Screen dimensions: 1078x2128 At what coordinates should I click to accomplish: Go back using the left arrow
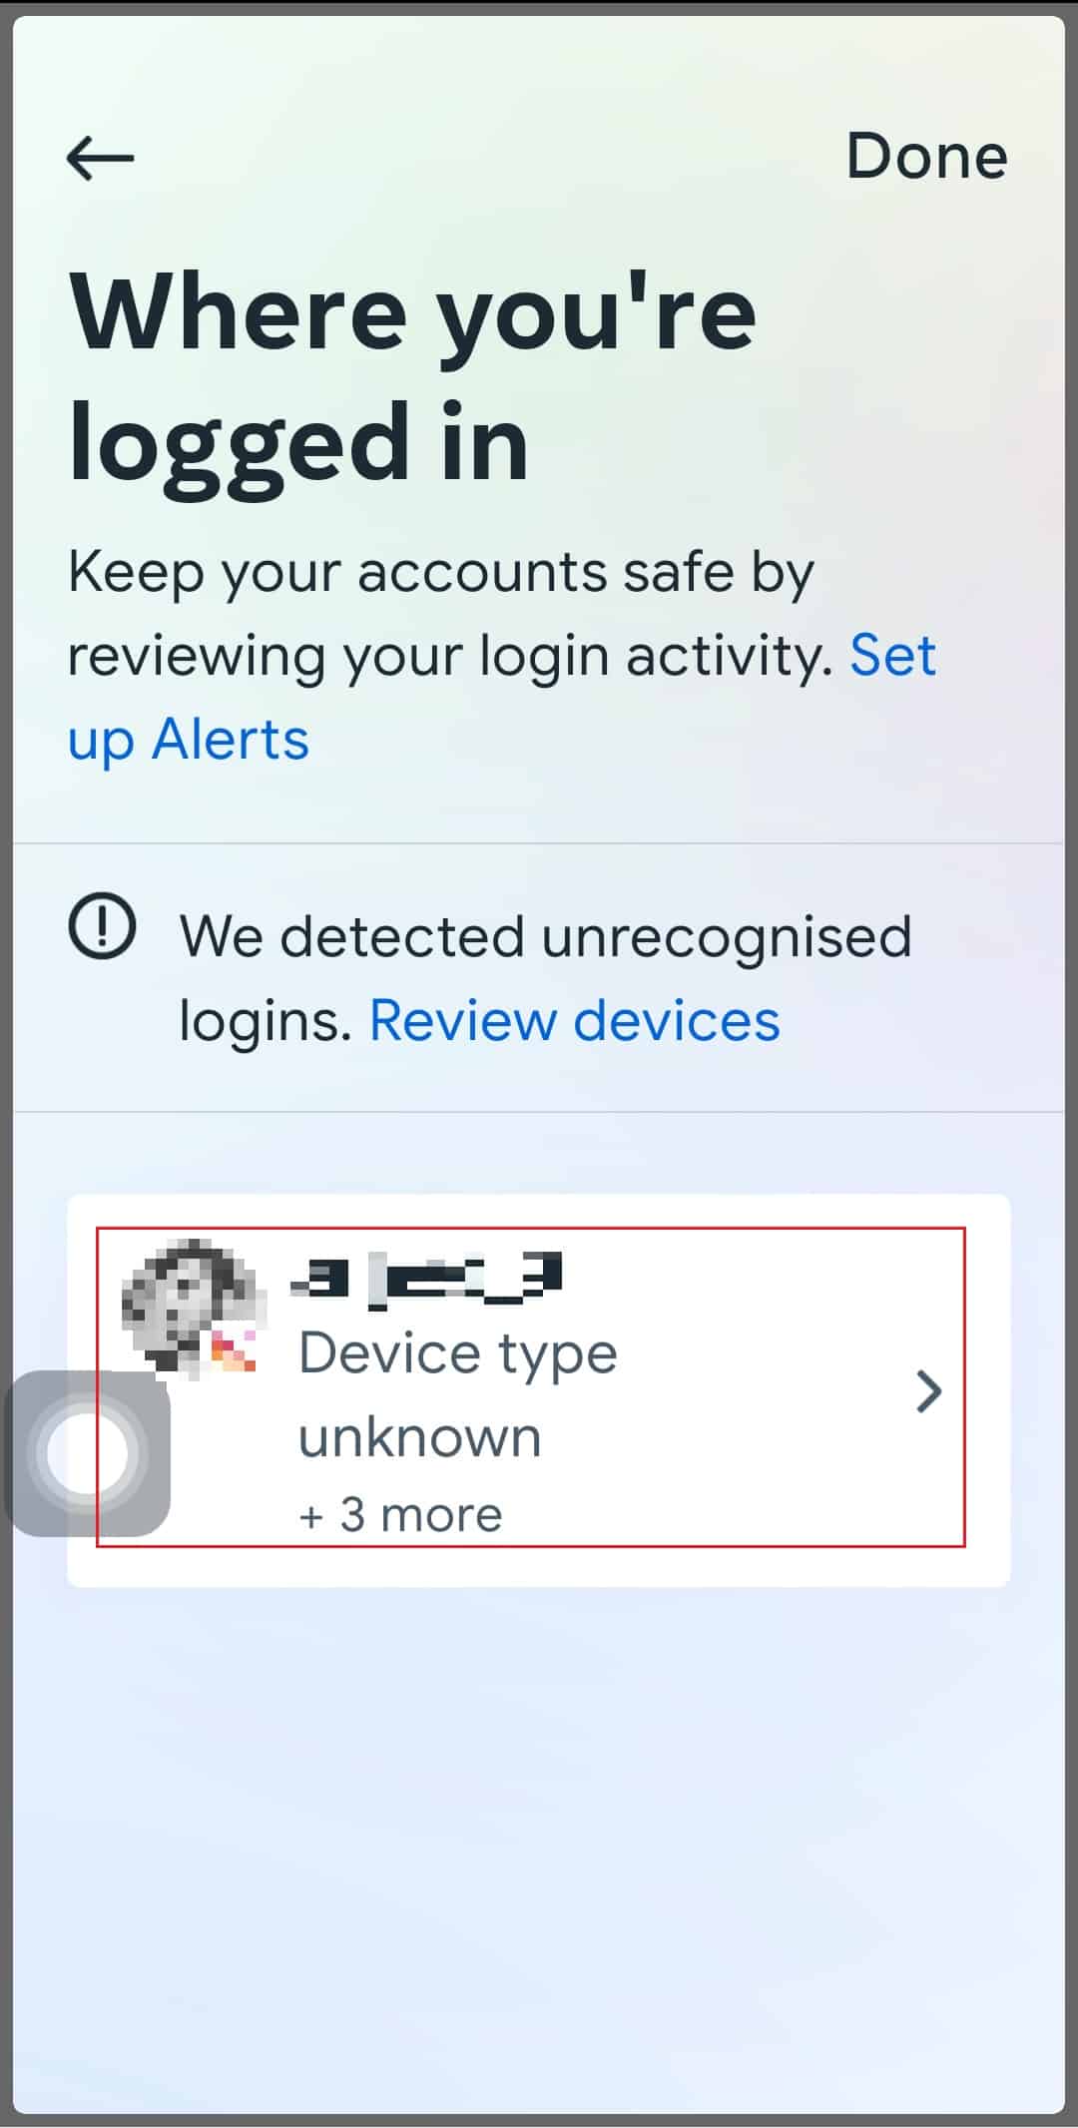[x=100, y=158]
